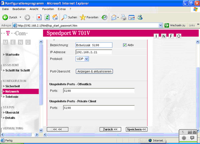Open the Suchen search tool
The width and height of the screenshot is (200, 144).
[69, 17]
